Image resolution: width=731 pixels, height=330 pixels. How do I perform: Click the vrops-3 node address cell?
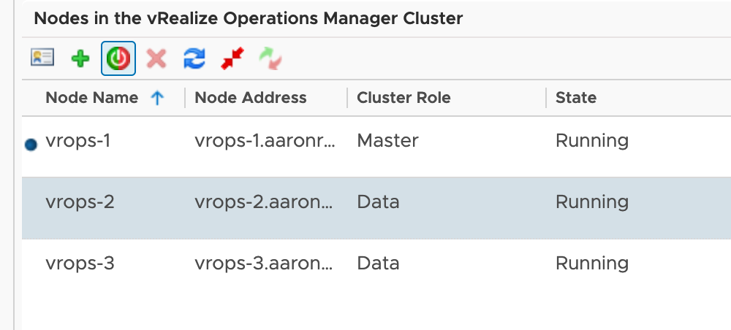[264, 264]
